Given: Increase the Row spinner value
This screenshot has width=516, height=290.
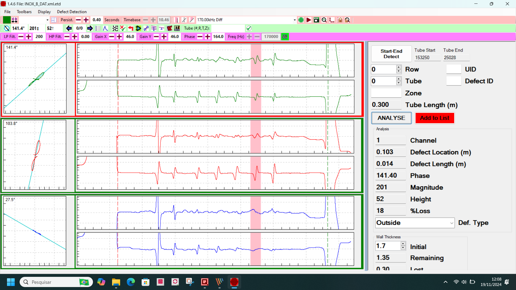Looking at the screenshot, I should [399, 67].
